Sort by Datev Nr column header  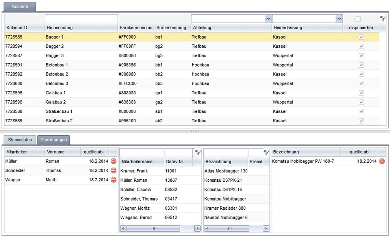coord(178,162)
